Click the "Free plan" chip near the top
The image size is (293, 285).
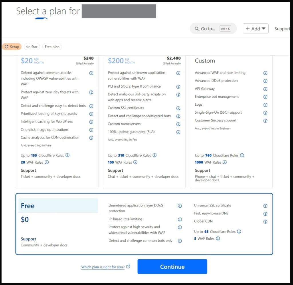pyautogui.click(x=52, y=47)
